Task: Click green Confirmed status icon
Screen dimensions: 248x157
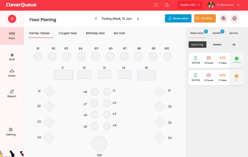Action: 237,59
